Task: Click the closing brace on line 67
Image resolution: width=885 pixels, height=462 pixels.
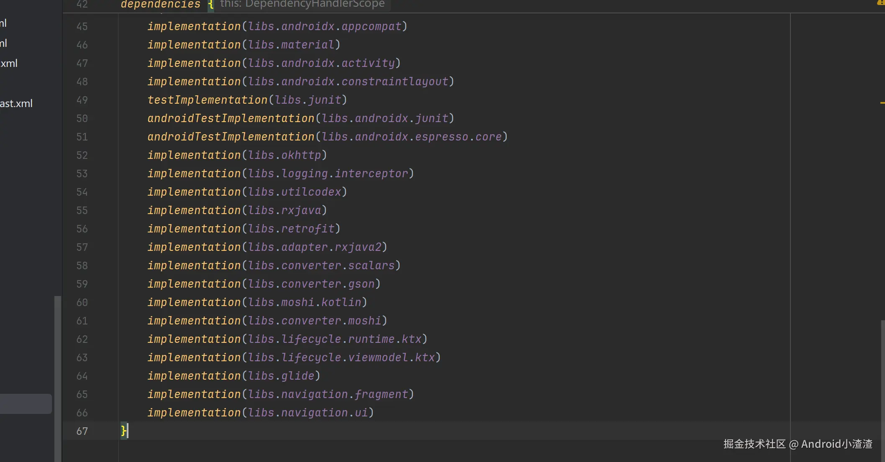Action: pos(123,431)
